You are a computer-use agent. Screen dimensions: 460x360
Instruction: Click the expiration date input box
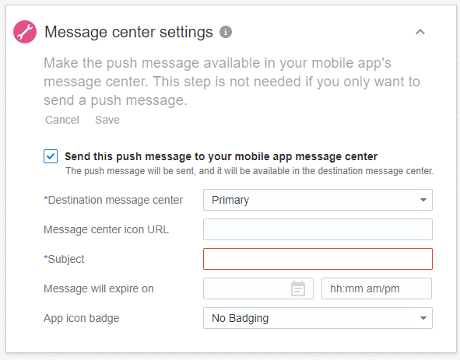(x=258, y=288)
